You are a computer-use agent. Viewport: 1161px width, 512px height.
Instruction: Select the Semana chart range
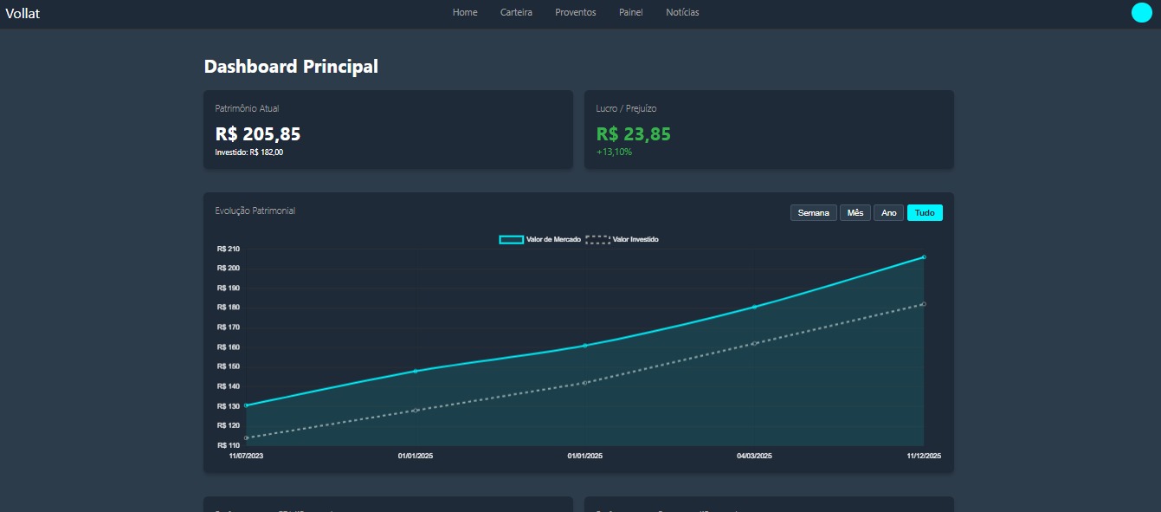[814, 213]
